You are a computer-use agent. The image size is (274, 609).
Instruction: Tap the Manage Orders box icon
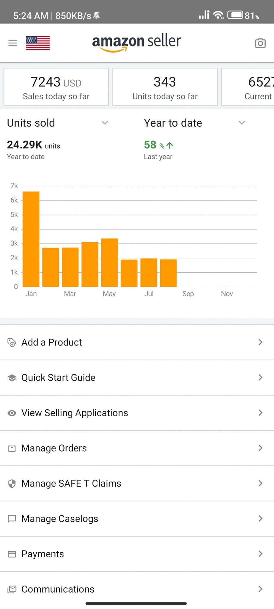point(12,448)
